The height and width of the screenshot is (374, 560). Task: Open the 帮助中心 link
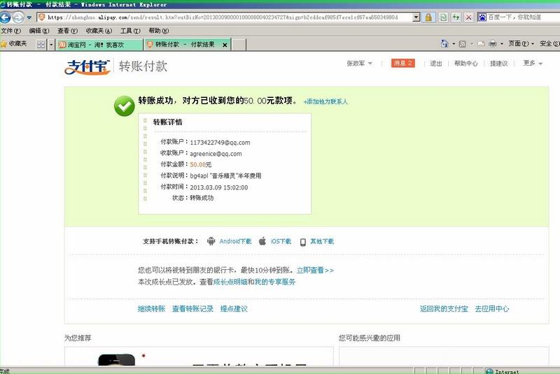pos(465,64)
